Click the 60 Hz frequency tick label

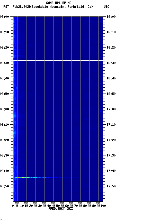67,206
